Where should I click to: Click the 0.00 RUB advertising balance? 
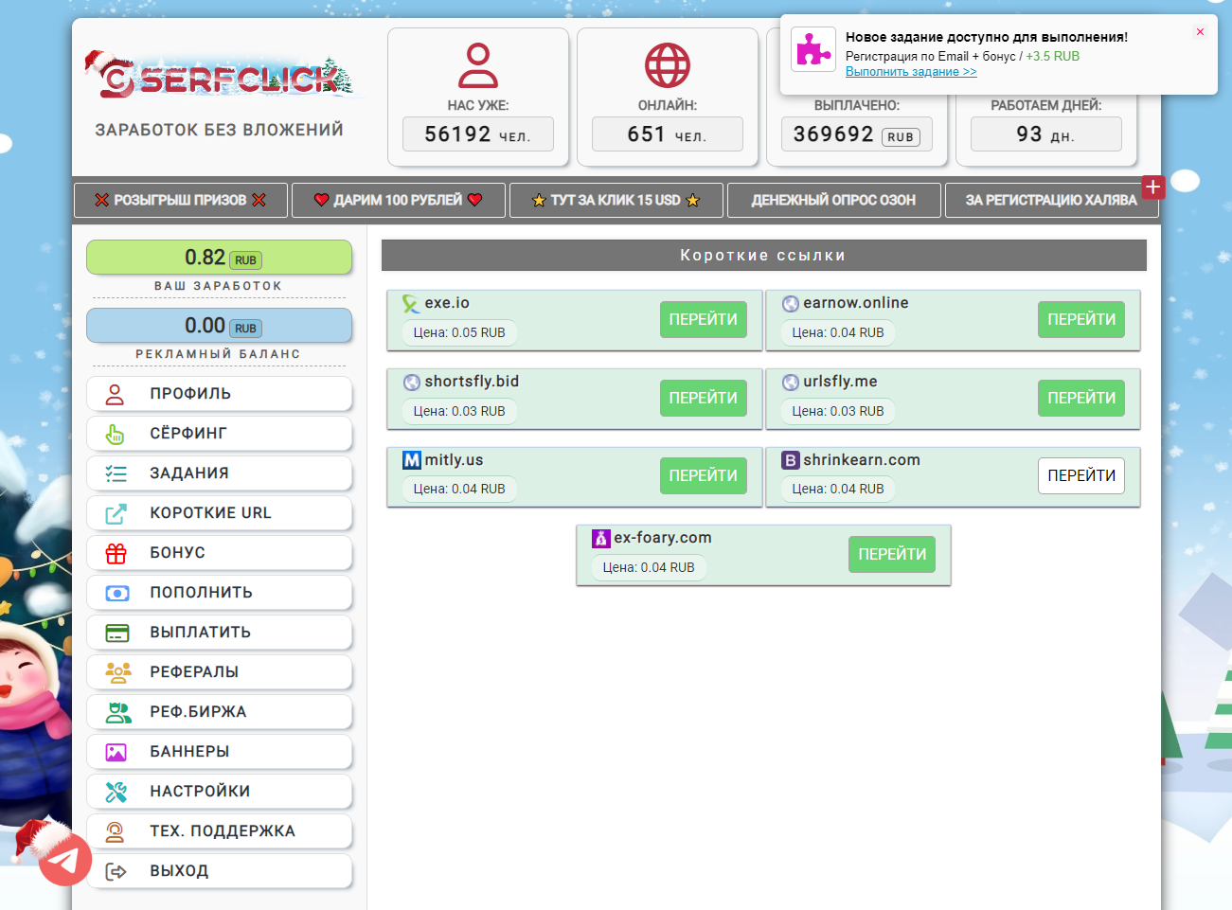pos(219,326)
